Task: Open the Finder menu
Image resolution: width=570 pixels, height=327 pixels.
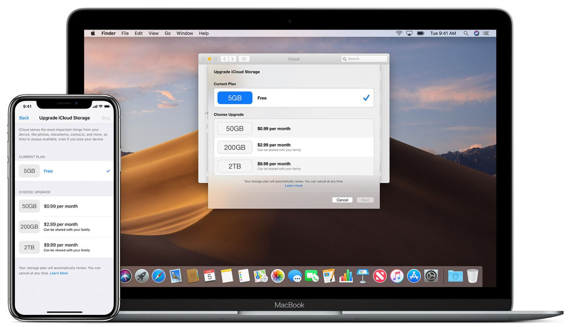Action: coord(108,33)
